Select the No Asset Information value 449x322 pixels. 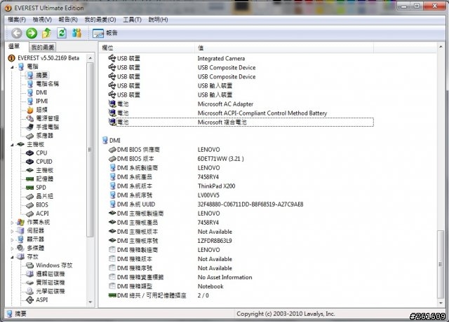click(224, 277)
